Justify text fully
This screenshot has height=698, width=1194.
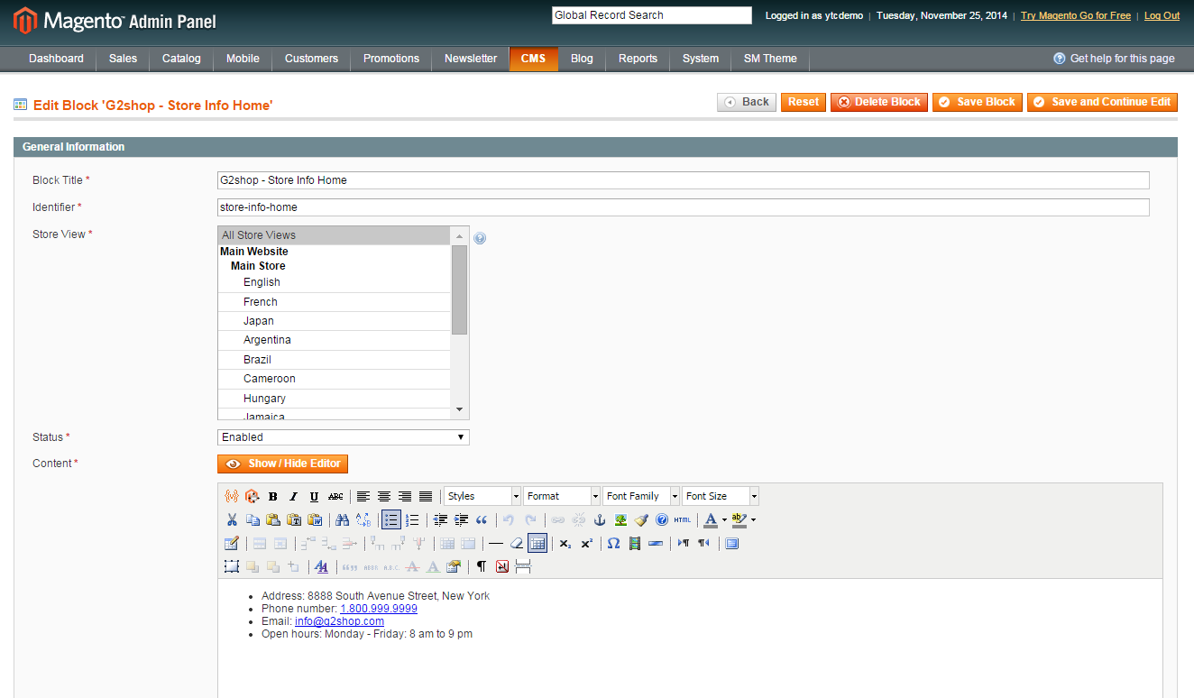click(426, 496)
